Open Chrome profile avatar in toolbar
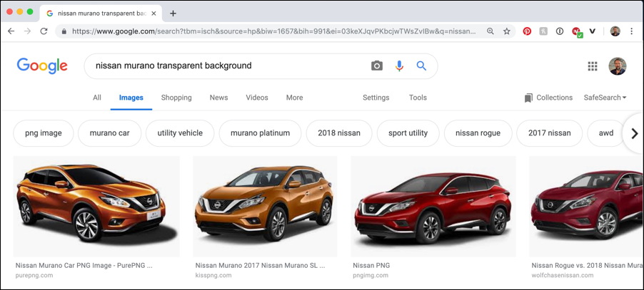The height and width of the screenshot is (290, 644). pos(615,31)
